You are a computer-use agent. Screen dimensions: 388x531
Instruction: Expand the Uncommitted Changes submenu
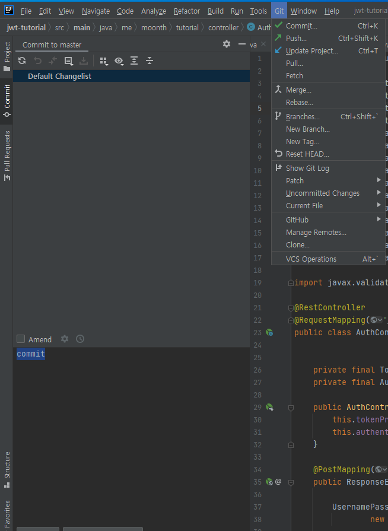click(x=329, y=193)
